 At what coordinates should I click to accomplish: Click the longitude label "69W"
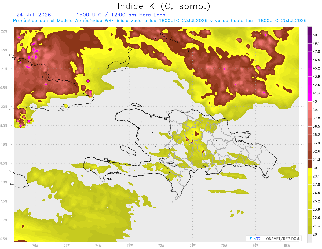point(255,246)
